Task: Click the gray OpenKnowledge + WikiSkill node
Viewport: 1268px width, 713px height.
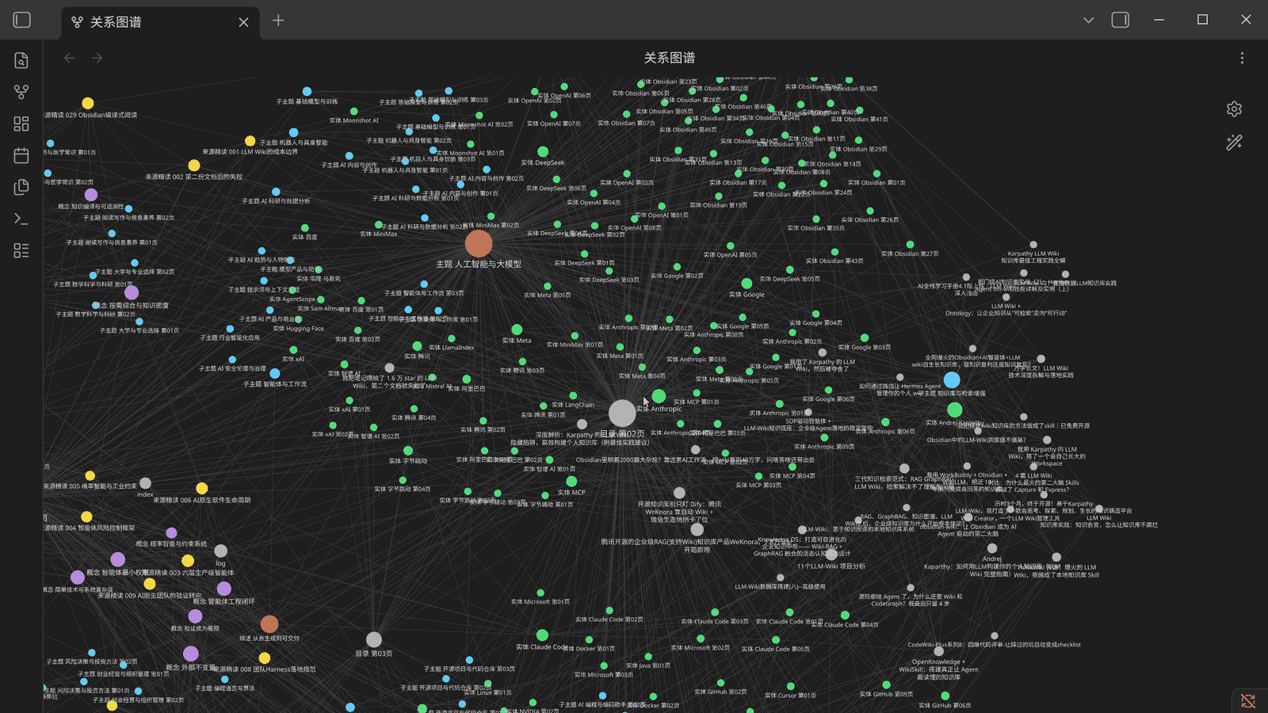Action: [x=938, y=651]
